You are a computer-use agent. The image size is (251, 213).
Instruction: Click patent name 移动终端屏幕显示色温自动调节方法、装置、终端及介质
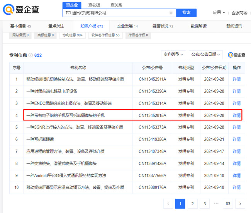(75, 187)
